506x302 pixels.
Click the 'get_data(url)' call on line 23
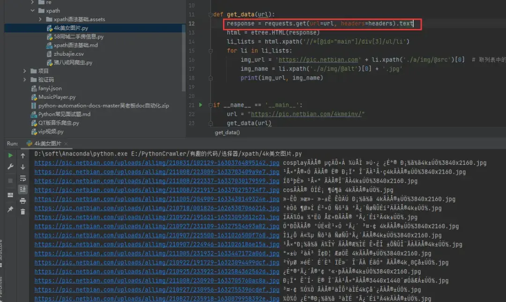[x=249, y=123]
